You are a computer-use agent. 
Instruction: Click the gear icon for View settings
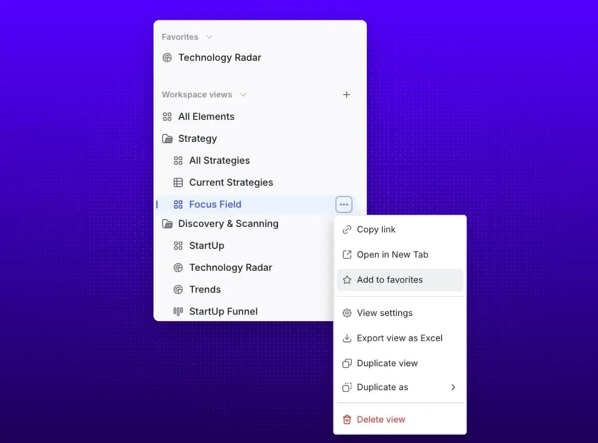click(347, 313)
